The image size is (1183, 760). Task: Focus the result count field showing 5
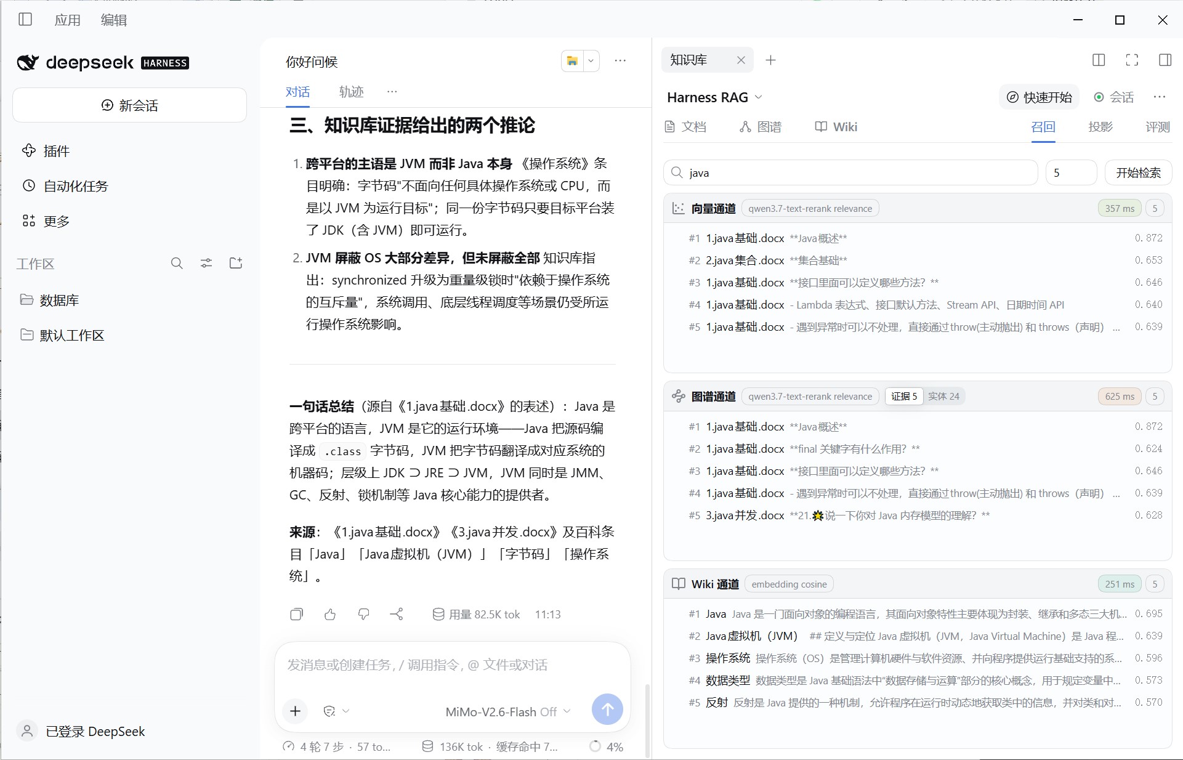[x=1071, y=172]
